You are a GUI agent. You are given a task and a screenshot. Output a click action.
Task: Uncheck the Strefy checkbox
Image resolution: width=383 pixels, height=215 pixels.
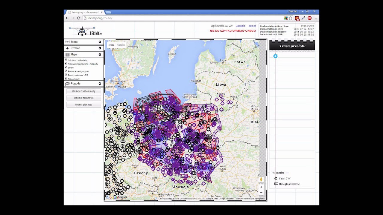66,67
